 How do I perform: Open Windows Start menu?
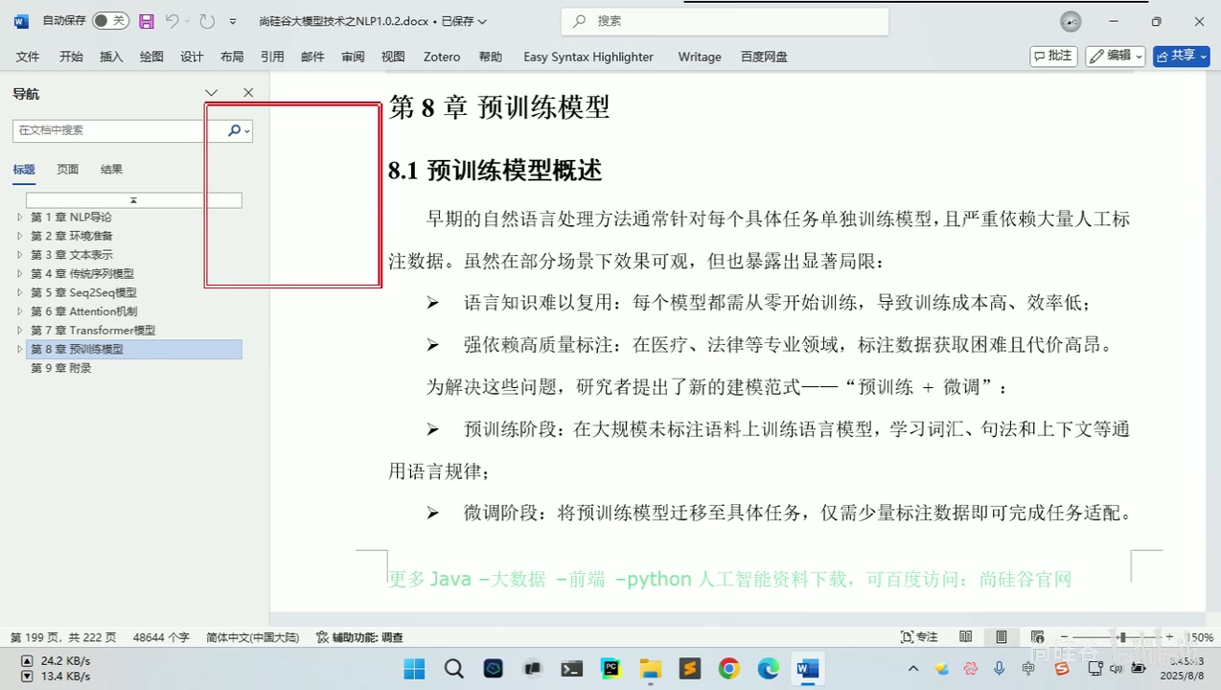click(414, 668)
